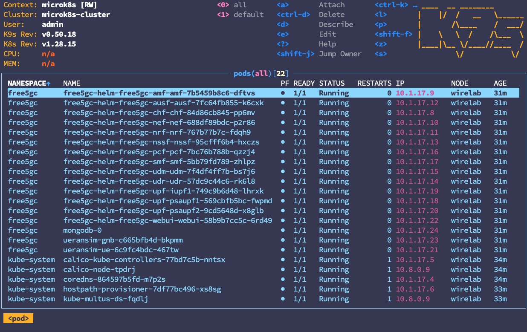Select the webui-webui-58b9b7cc5c-6rd49 pod row
The height and width of the screenshot is (332, 527).
point(263,220)
